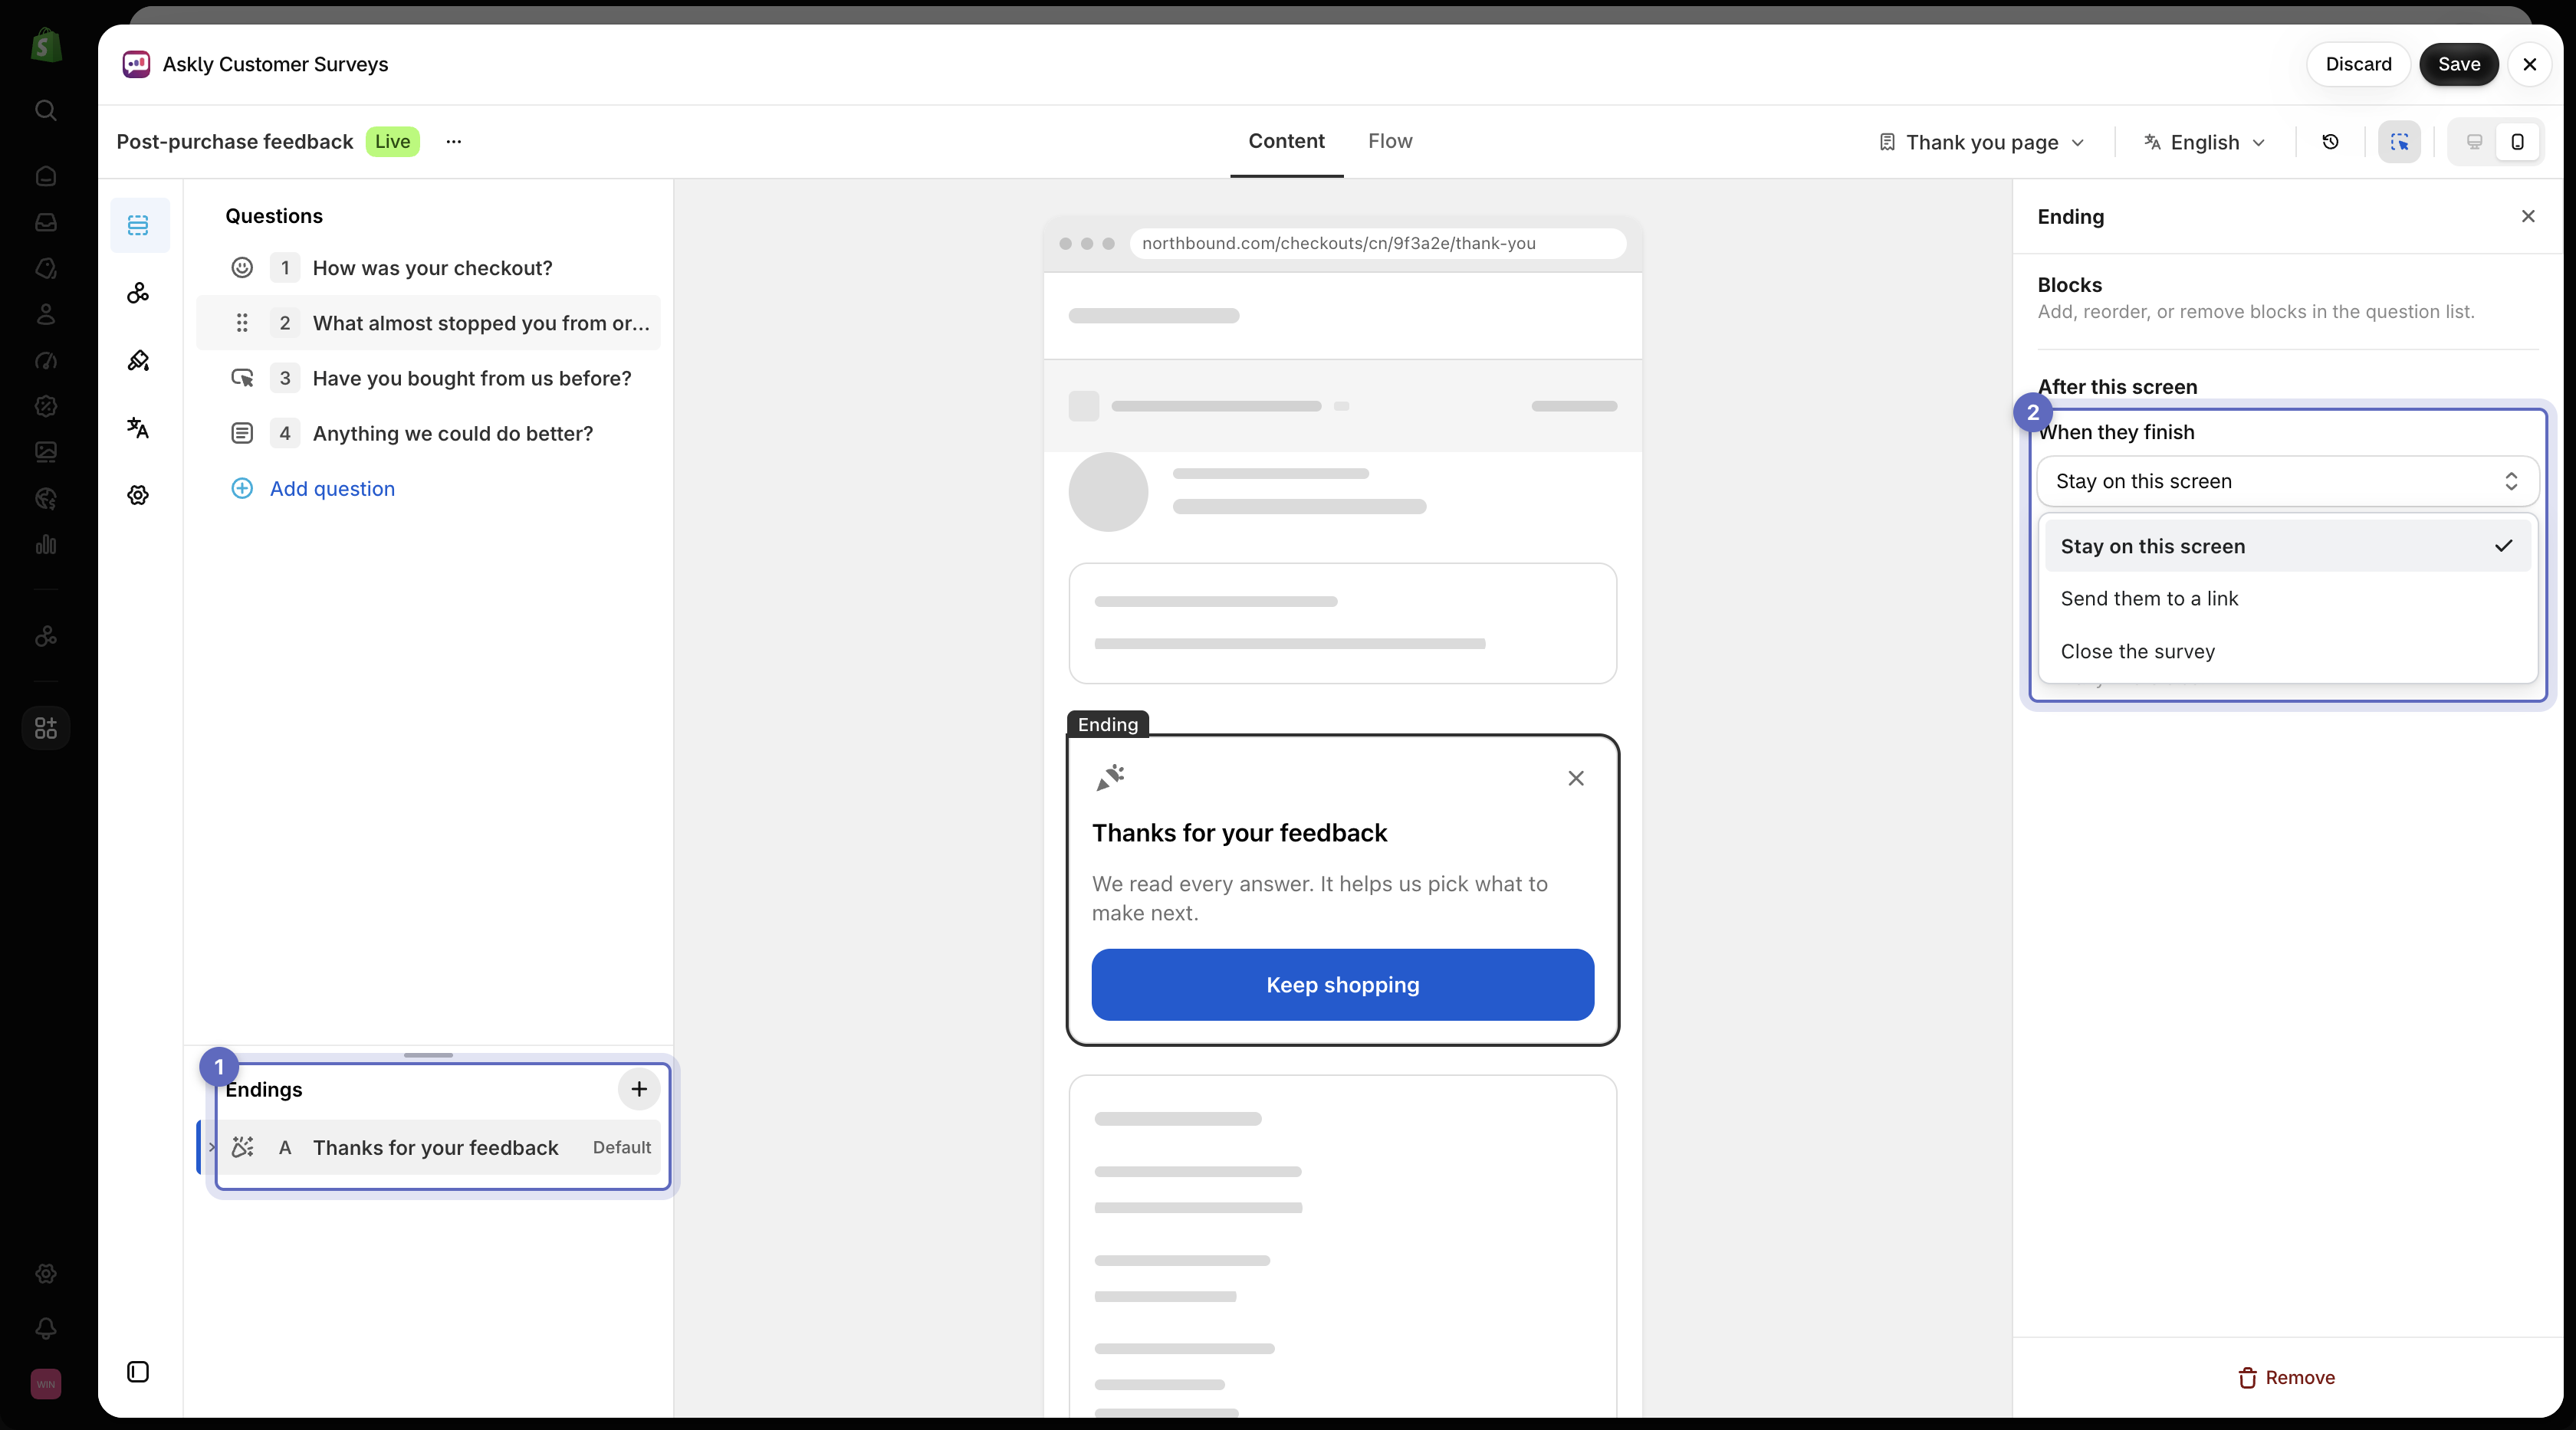Viewport: 2576px width, 1430px height.
Task: Click the installed app nodes icon in Shopify sidebar
Action: (x=46, y=637)
